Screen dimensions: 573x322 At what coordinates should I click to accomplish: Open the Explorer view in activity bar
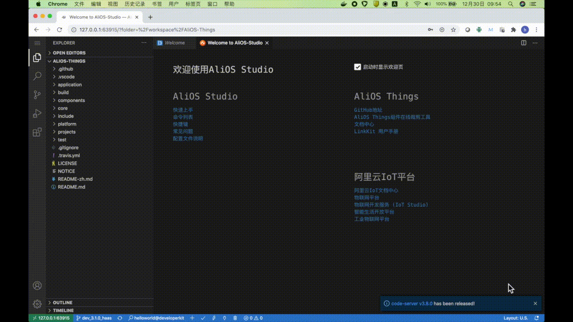[x=37, y=58]
